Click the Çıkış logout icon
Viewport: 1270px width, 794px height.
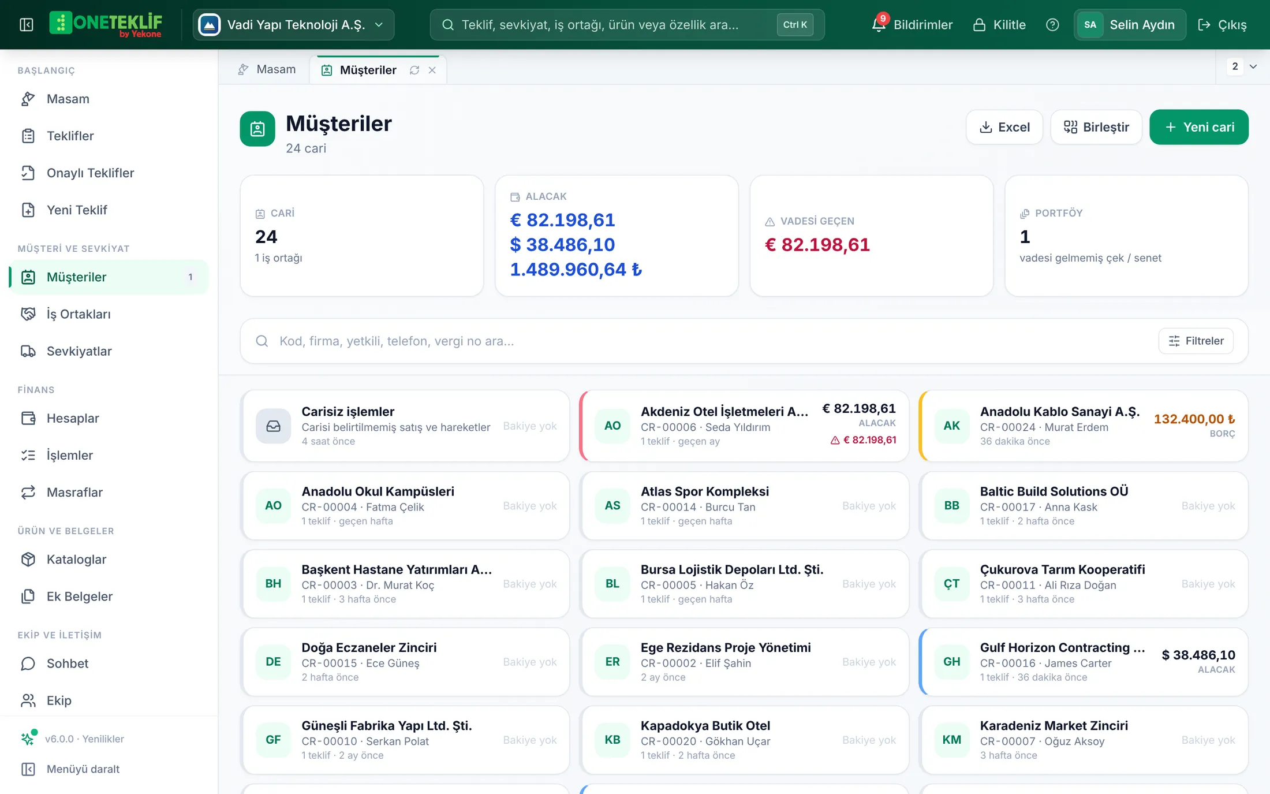pos(1222,25)
